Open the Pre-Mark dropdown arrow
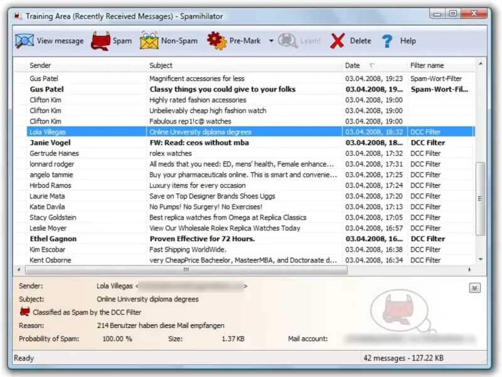 point(271,41)
